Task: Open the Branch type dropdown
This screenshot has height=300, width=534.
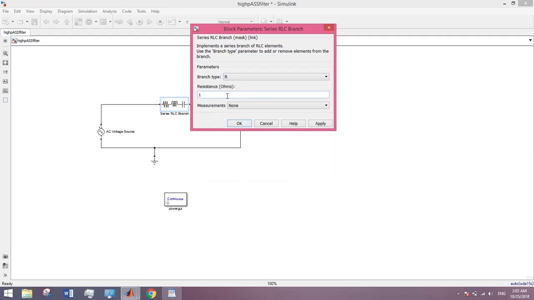Action: pyautogui.click(x=276, y=77)
